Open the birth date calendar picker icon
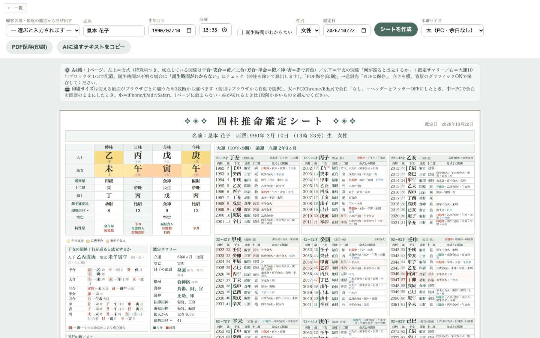Image resolution: width=540 pixels, height=338 pixels. pos(189,30)
